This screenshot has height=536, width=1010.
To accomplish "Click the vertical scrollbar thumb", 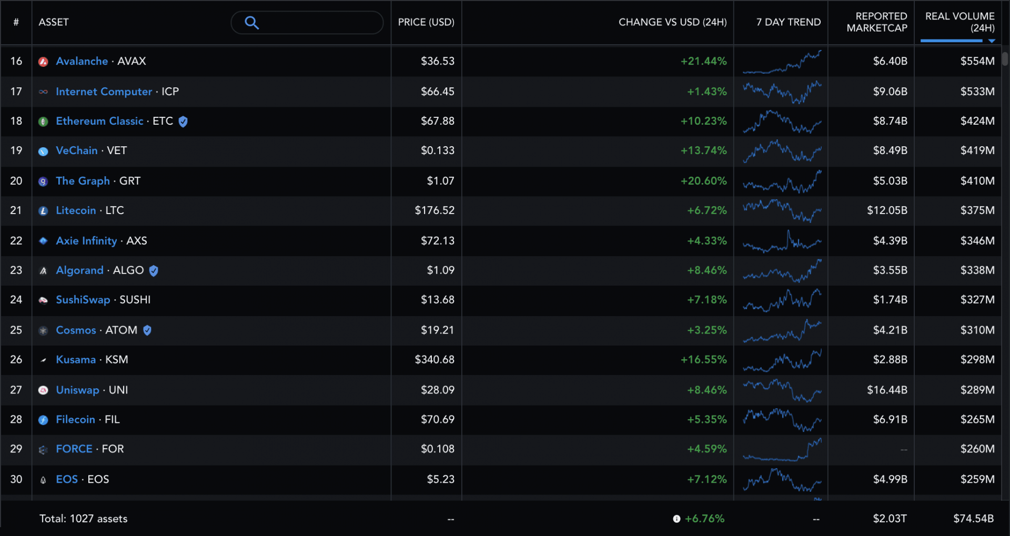I will coord(1005,57).
